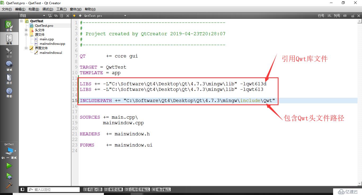
Task: Switch to the 编辑 (Edit) mode
Action: [9, 39]
